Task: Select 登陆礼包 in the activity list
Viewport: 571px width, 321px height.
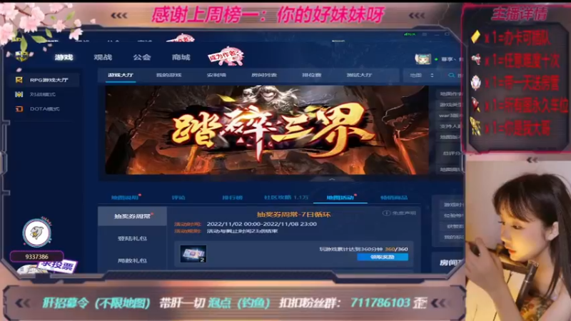Action: coord(132,238)
